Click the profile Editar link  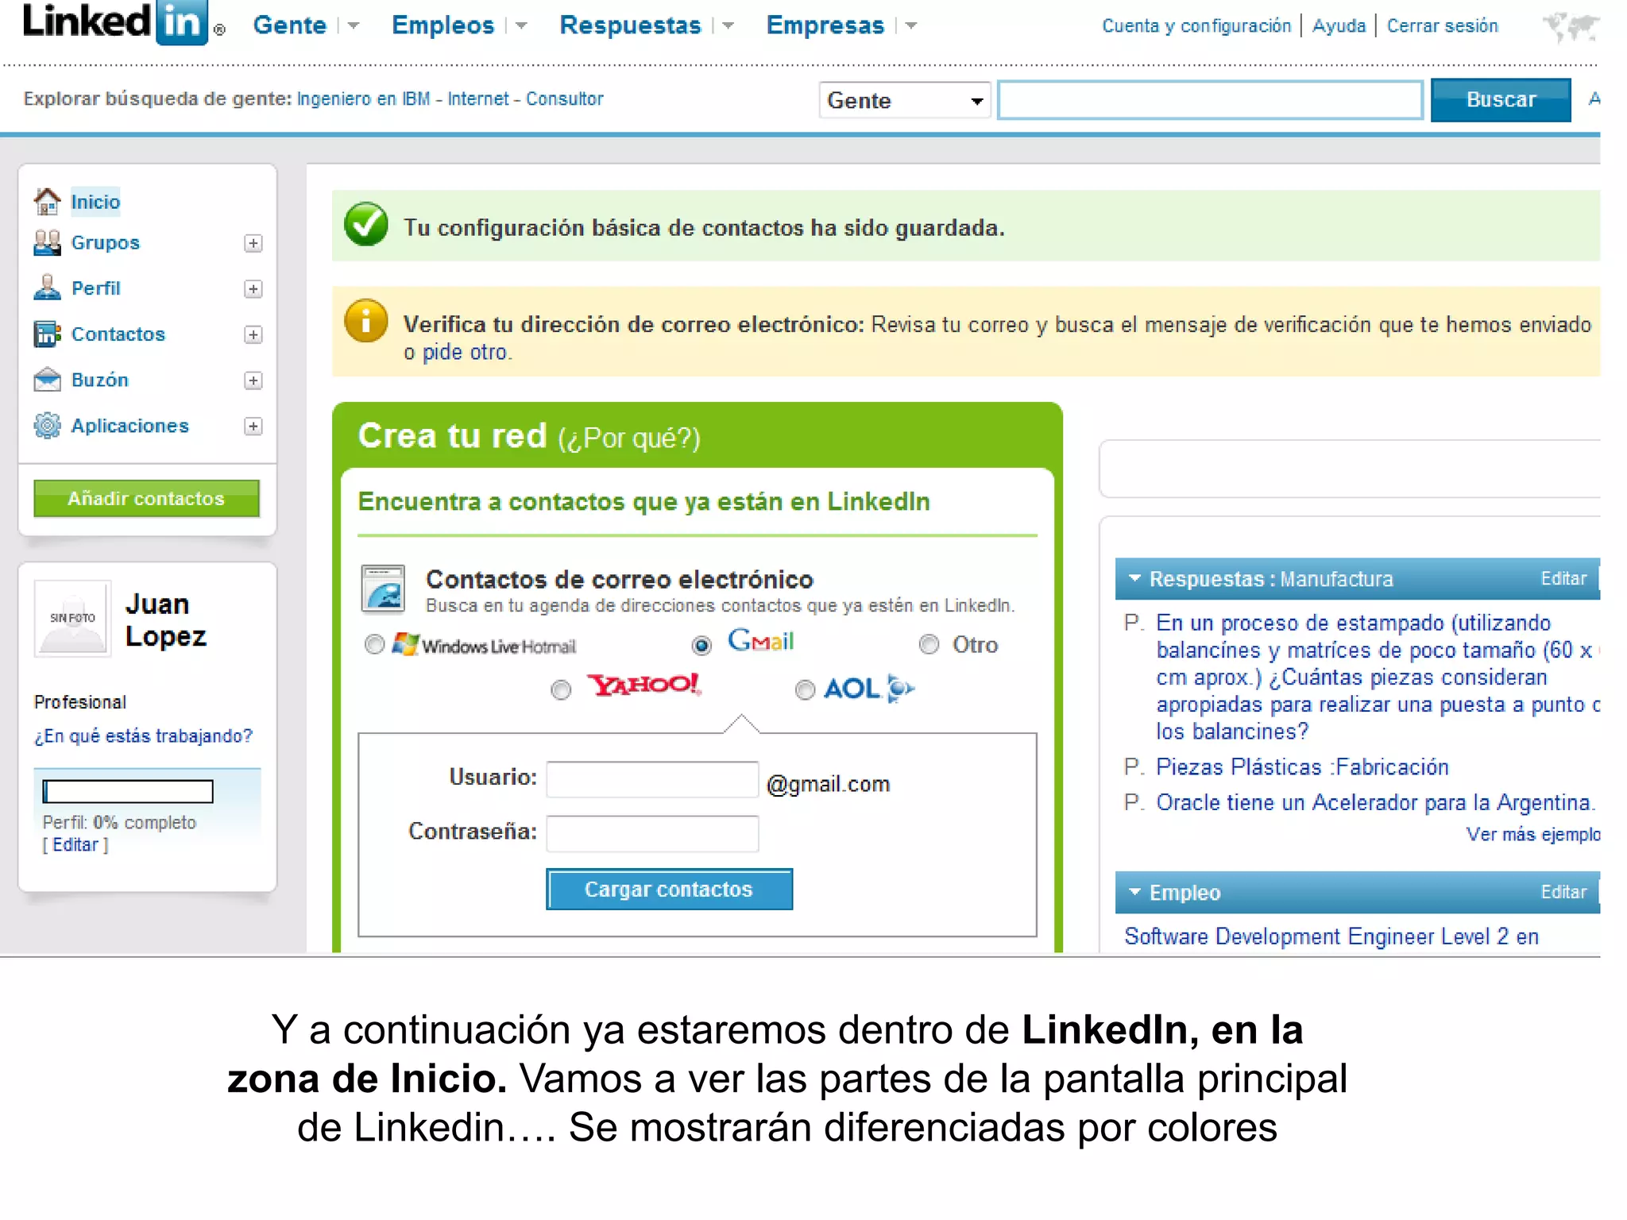point(75,844)
